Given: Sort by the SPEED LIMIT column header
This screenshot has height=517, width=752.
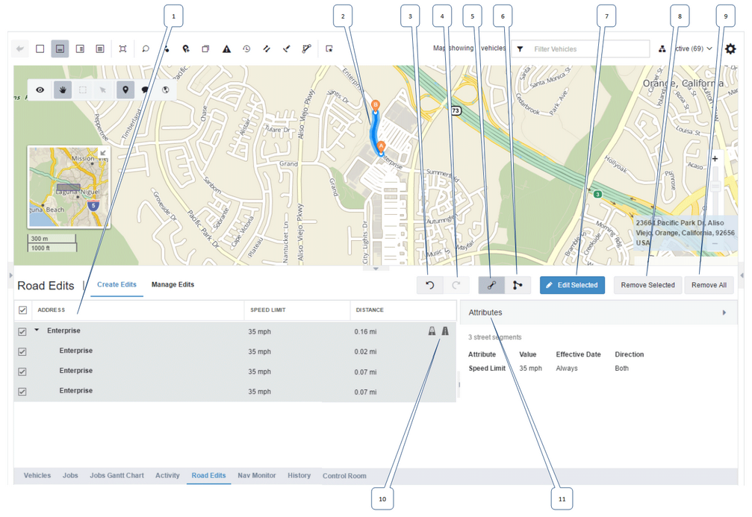Looking at the screenshot, I should pos(267,310).
